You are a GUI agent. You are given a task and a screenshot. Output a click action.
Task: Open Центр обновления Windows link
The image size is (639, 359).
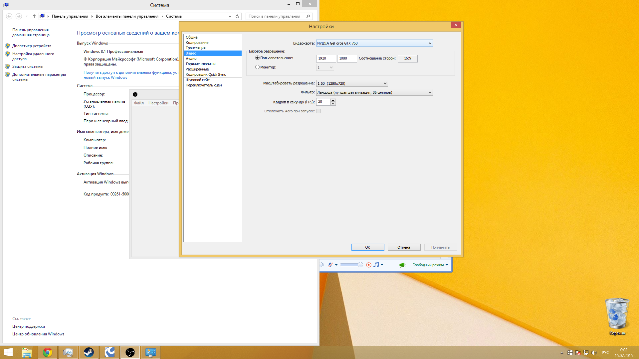pyautogui.click(x=38, y=334)
